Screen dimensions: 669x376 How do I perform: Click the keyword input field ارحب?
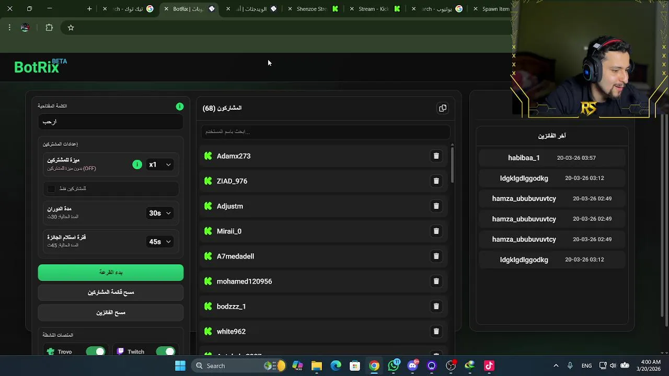point(111,122)
